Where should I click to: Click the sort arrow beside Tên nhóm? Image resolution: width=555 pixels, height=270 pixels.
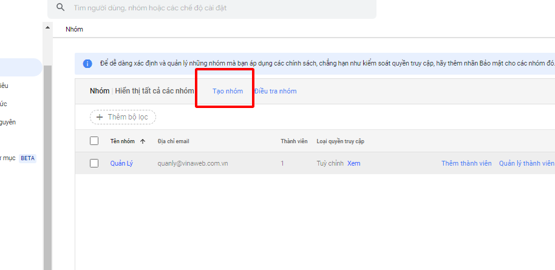[143, 141]
